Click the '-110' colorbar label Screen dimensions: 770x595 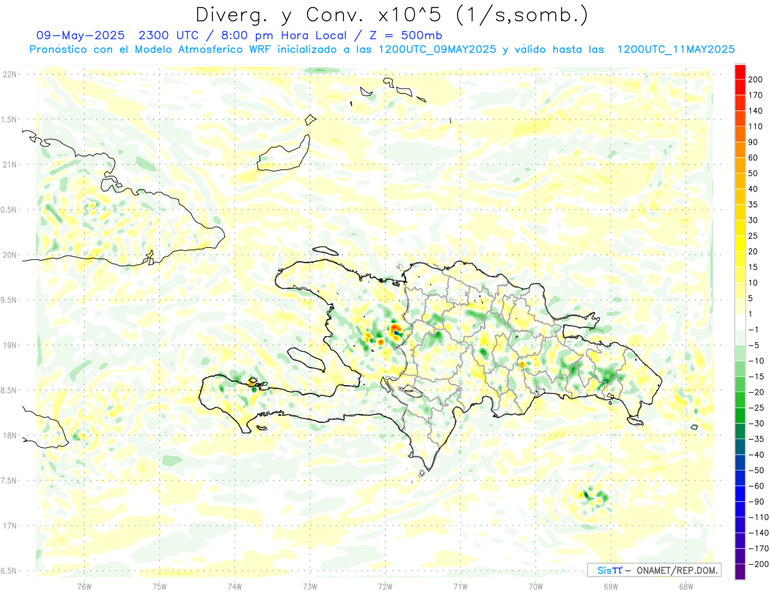[x=758, y=517]
